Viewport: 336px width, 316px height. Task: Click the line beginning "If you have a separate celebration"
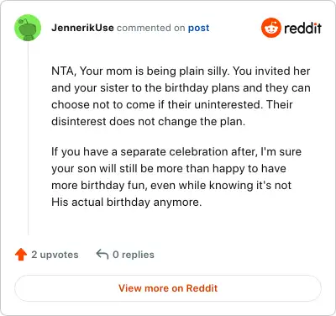[176, 152]
